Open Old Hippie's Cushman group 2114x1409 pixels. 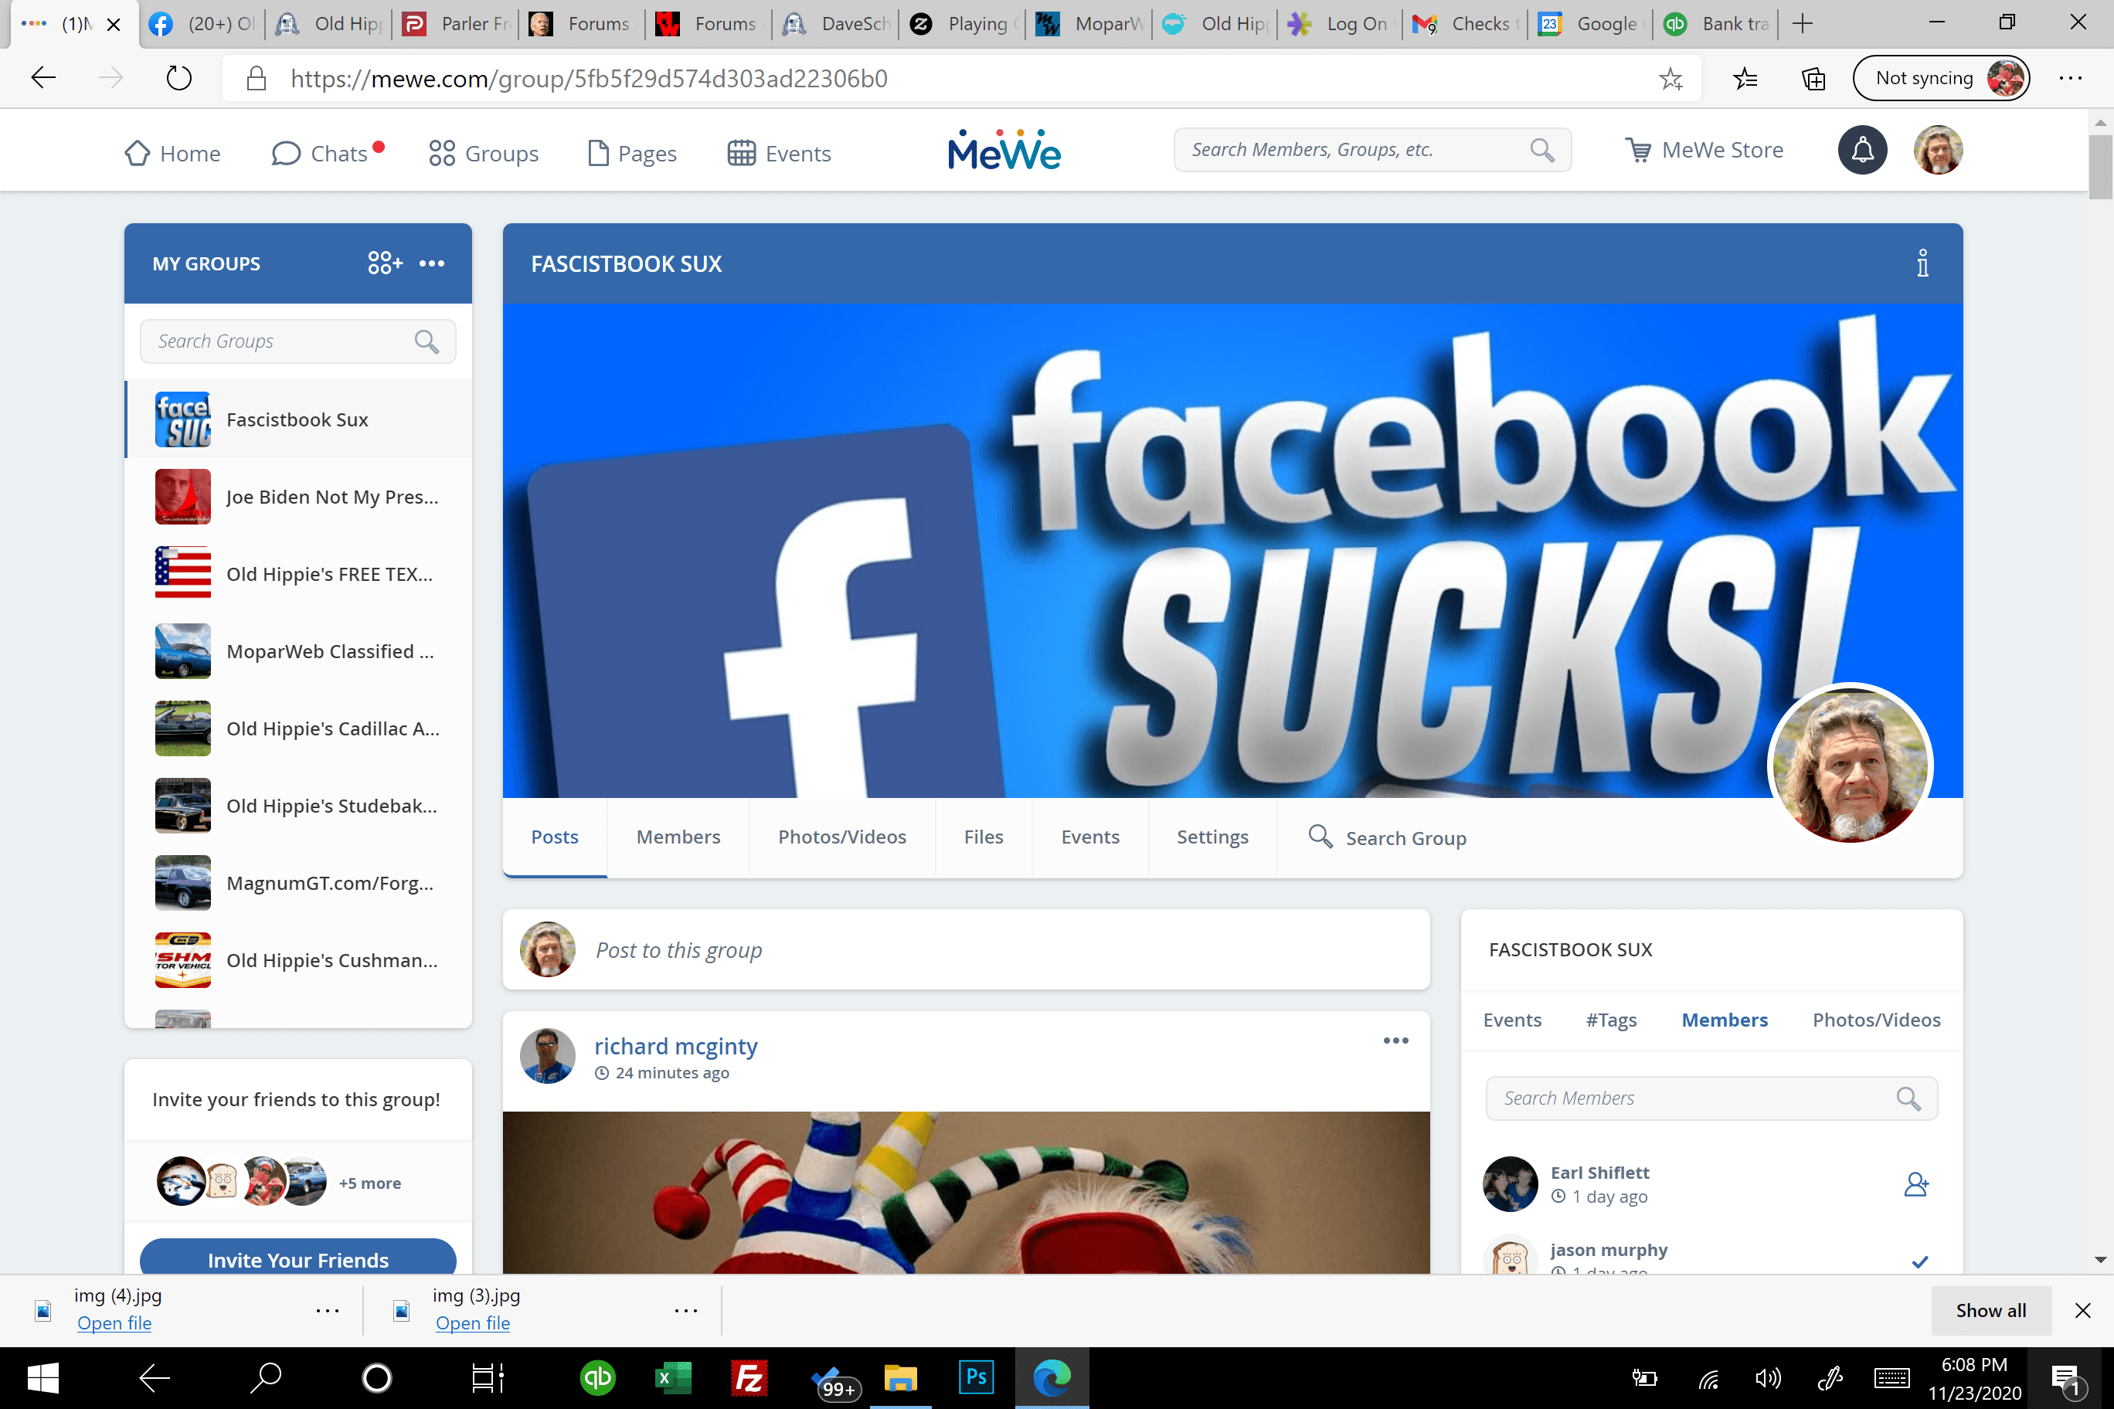tap(298, 961)
